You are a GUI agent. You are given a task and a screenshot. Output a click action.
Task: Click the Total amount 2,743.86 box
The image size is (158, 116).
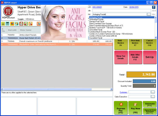click(x=141, y=74)
